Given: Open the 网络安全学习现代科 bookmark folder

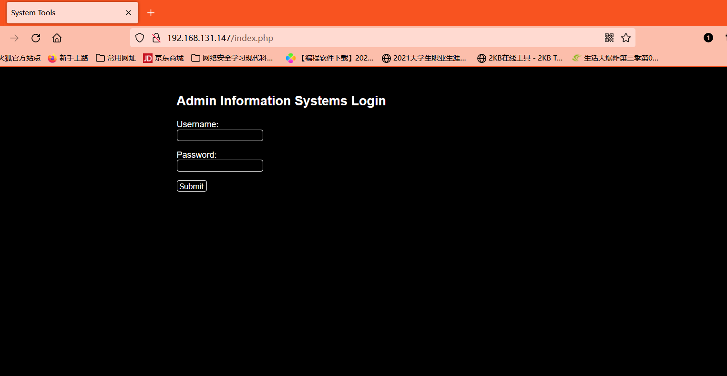Looking at the screenshot, I should [x=232, y=58].
